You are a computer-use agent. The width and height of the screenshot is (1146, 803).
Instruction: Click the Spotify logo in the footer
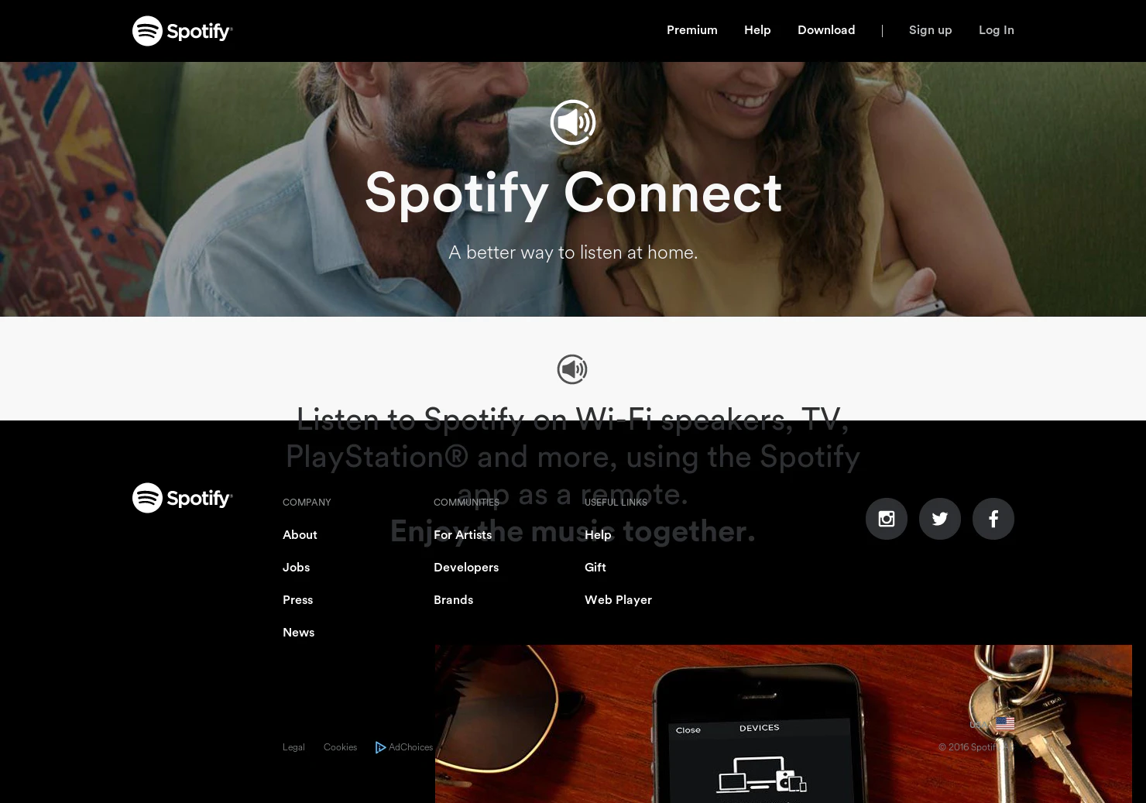point(182,498)
